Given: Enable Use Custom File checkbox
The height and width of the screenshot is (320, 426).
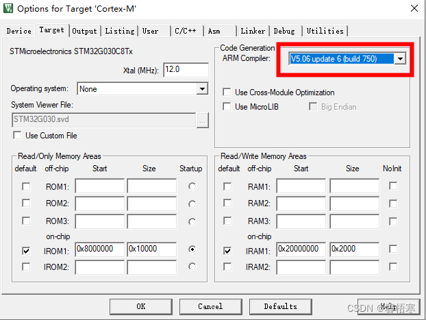Looking at the screenshot, I should (17, 135).
